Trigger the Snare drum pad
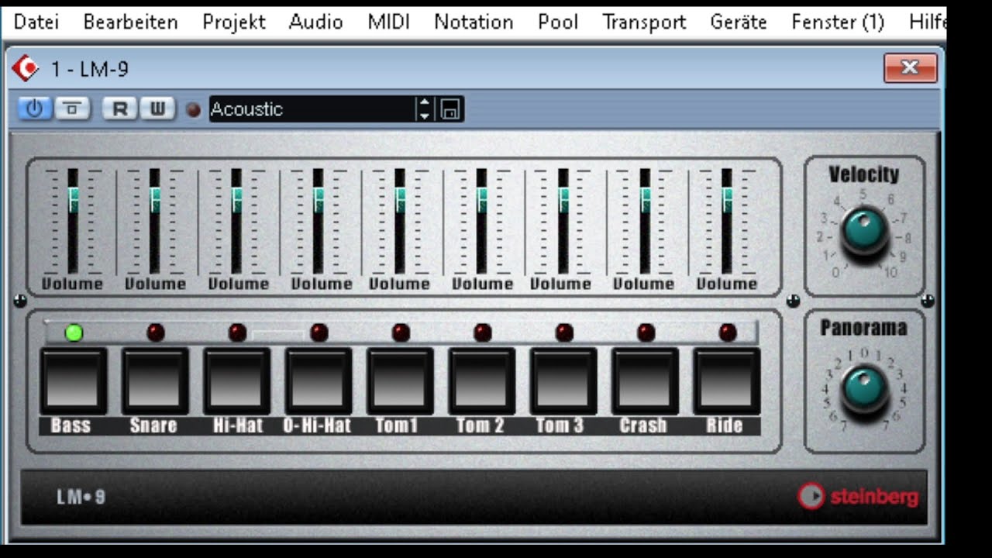The height and width of the screenshot is (558, 992). pos(155,381)
